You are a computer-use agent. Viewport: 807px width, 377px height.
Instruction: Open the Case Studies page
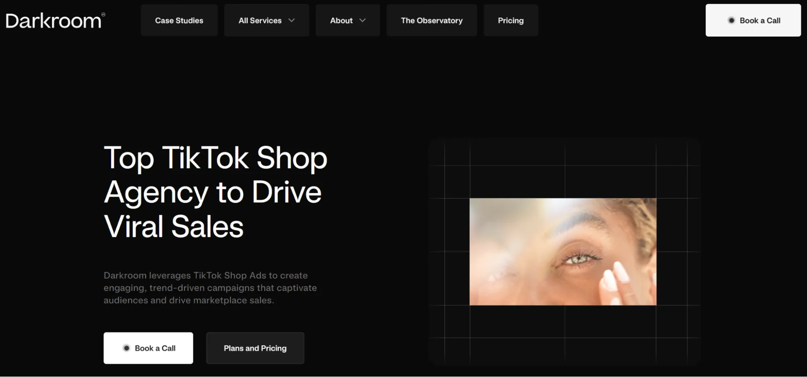tap(179, 21)
